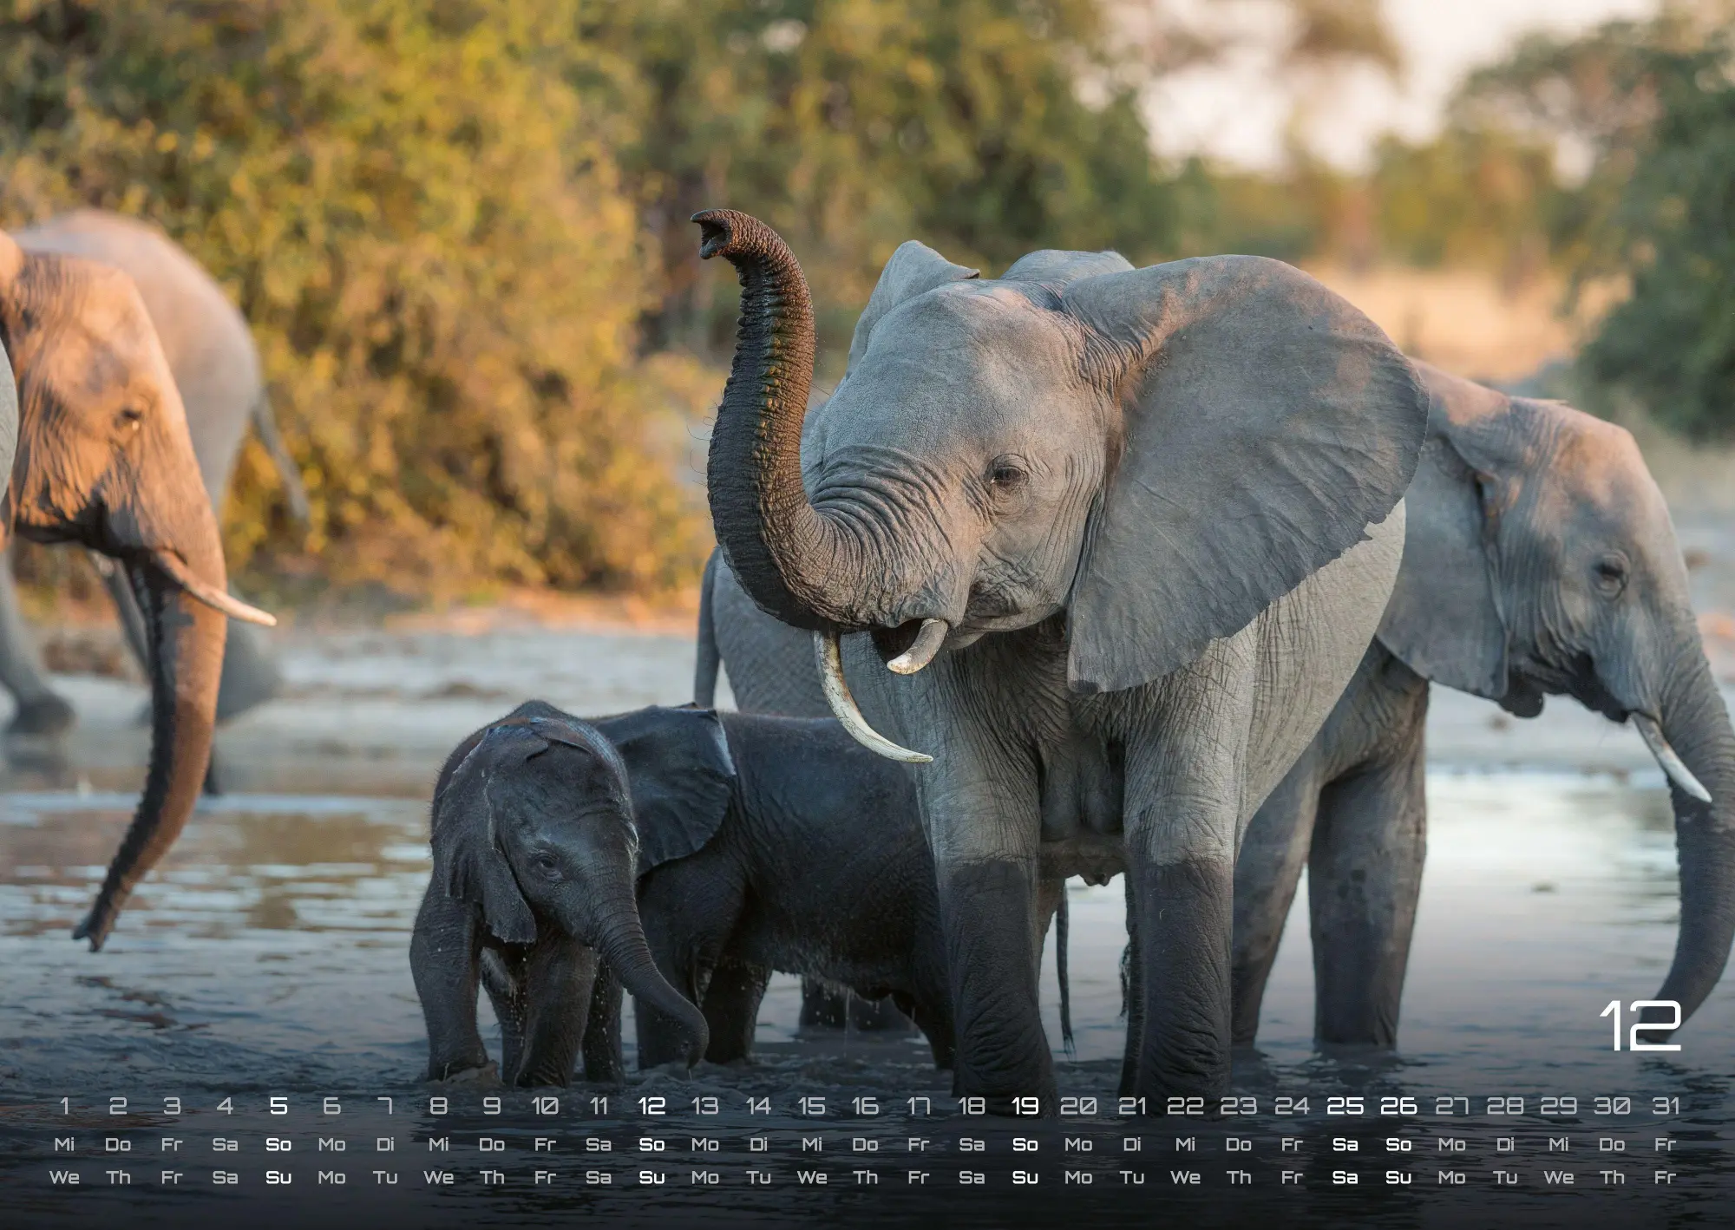This screenshot has height=1230, width=1735.
Task: Select day 15 in the date row
Action: pyautogui.click(x=812, y=1106)
